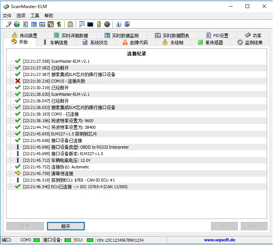This screenshot has height=245, width=276.
Task: Click the ECU green status light
Action: (90, 240)
